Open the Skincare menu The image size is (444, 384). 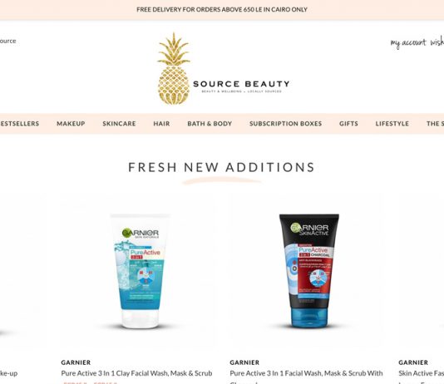119,124
